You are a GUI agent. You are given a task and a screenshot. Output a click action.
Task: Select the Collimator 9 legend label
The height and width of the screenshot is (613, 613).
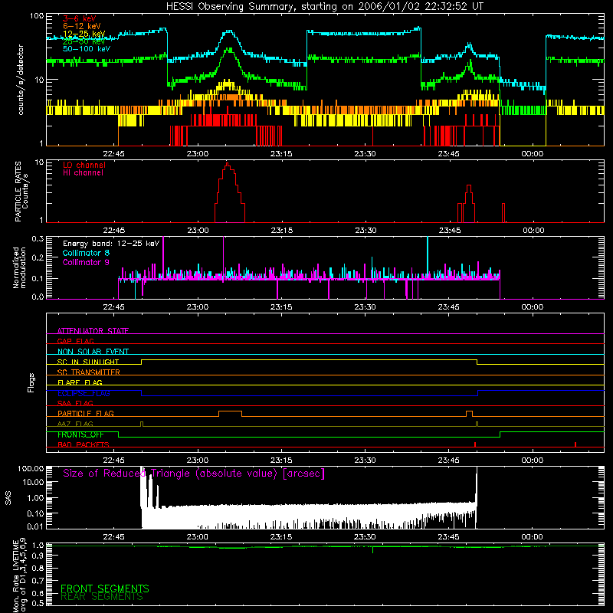(x=86, y=262)
